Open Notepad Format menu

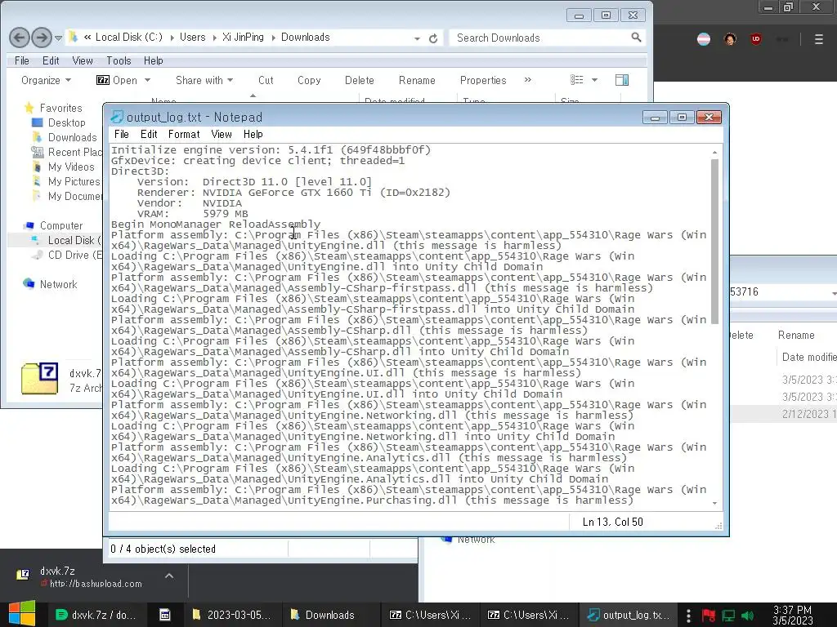tap(184, 135)
